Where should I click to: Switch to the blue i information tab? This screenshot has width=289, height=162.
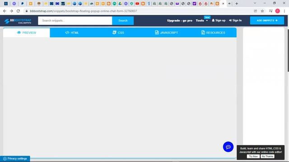pos(149,4)
